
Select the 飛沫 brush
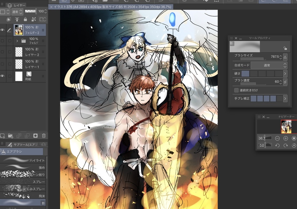(x=23, y=196)
